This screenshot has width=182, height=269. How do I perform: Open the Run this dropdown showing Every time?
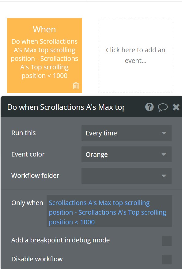click(x=127, y=133)
